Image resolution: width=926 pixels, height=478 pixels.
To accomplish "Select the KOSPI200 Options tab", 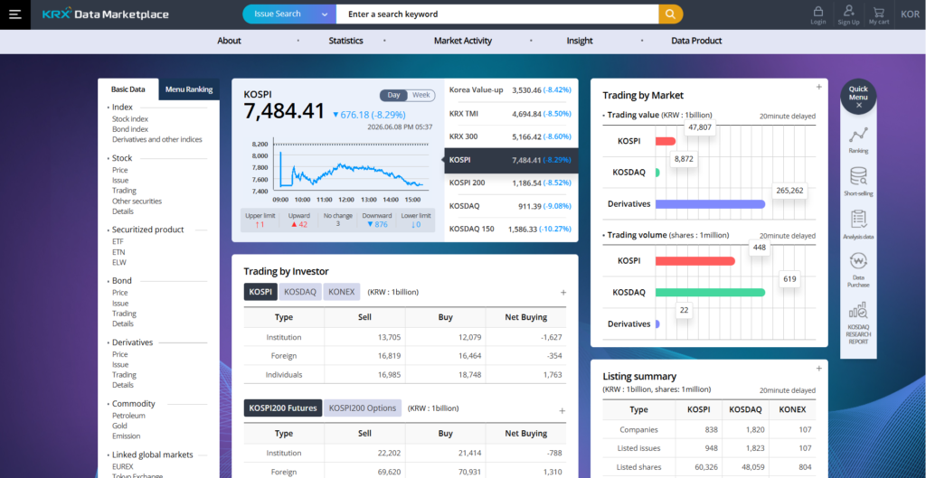I will click(363, 408).
